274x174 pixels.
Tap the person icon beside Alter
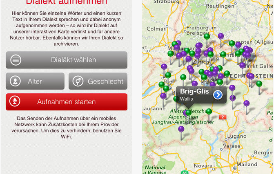16,81
